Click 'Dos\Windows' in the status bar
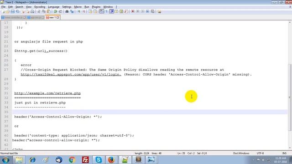Viewport: 292px width, 164px height. pyautogui.click(x=241, y=154)
